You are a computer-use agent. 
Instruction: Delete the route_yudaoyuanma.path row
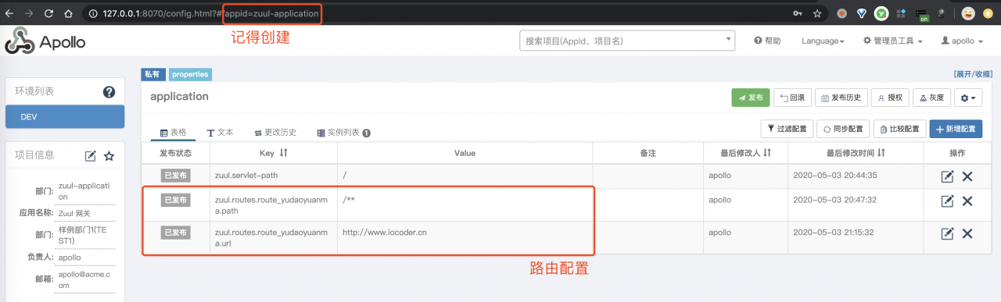coord(967,201)
